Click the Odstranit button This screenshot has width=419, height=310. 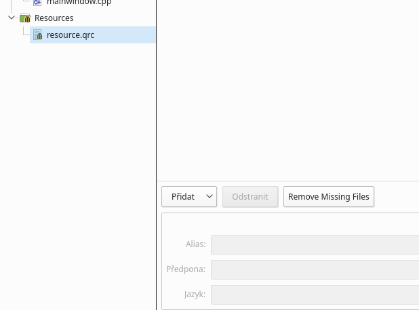(x=250, y=196)
